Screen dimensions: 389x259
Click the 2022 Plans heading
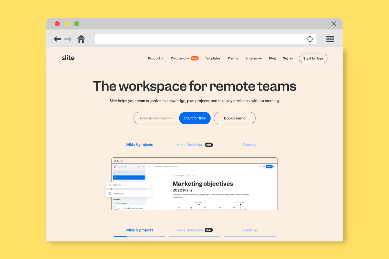[x=183, y=190]
